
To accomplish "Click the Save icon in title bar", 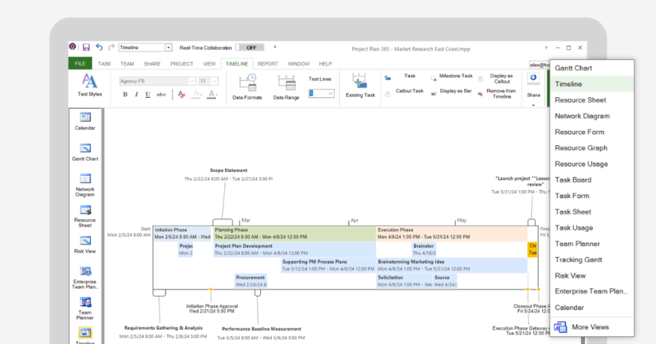I will coord(86,47).
